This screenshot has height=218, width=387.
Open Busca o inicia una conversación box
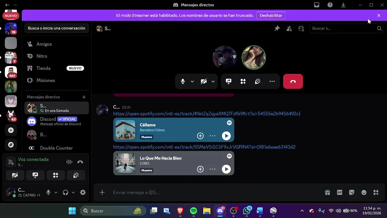pos(57,28)
